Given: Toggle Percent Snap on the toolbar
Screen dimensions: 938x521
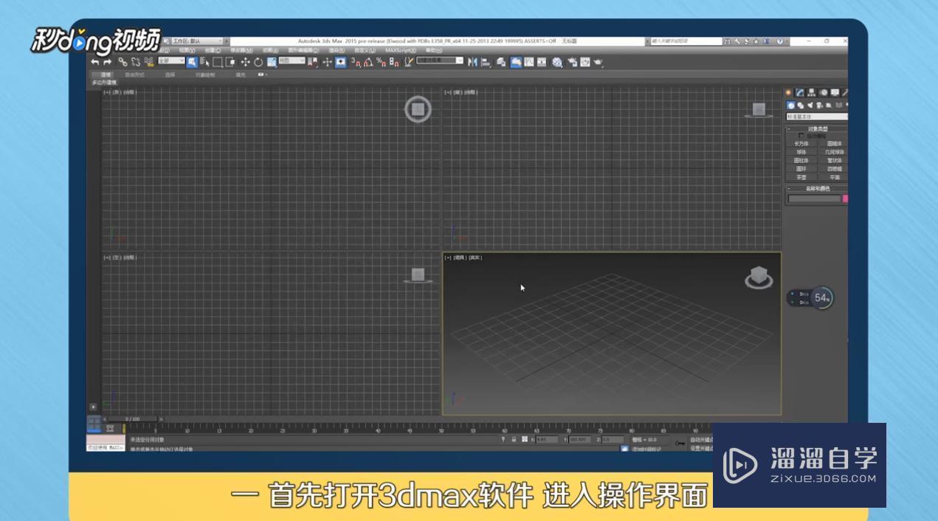Looking at the screenshot, I should coord(381,62).
